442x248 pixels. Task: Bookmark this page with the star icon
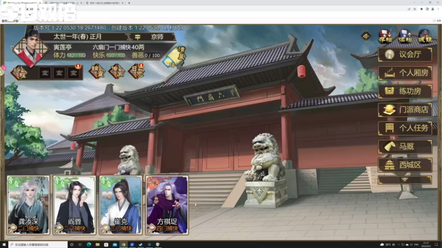[415, 9]
